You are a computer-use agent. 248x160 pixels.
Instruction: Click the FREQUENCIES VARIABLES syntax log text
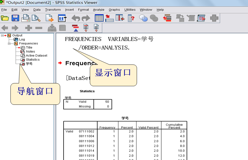[109, 39]
